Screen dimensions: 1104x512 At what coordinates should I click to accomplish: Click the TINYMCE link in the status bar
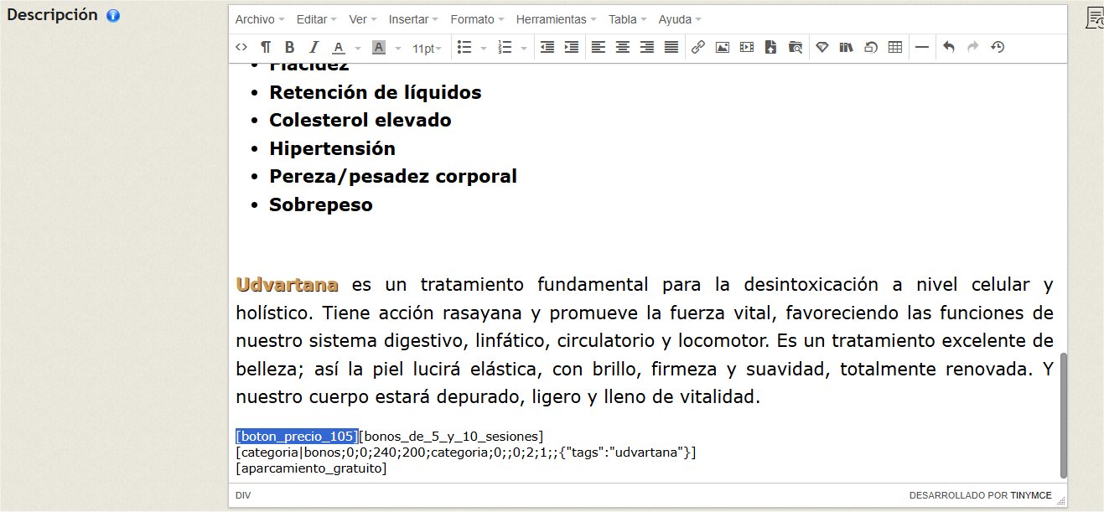tap(1030, 496)
